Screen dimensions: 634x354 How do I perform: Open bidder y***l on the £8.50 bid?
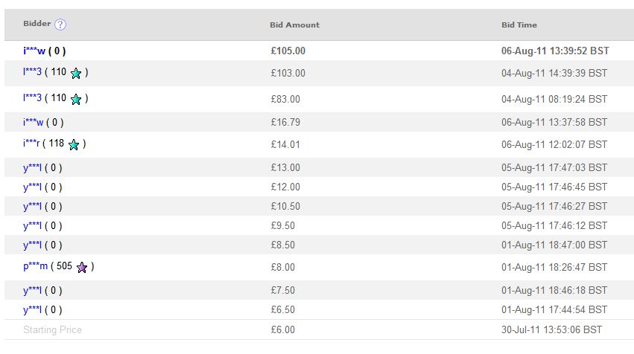coord(32,245)
